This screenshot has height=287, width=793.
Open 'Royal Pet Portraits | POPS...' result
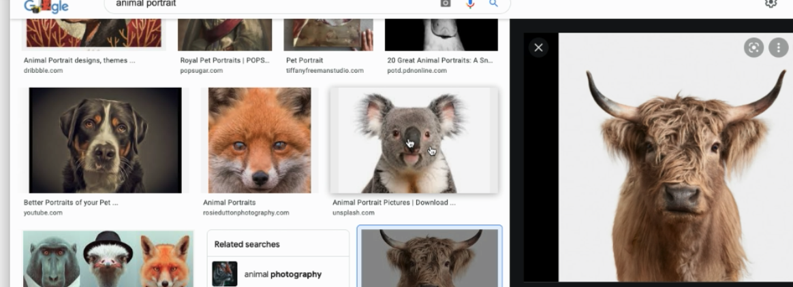click(225, 60)
